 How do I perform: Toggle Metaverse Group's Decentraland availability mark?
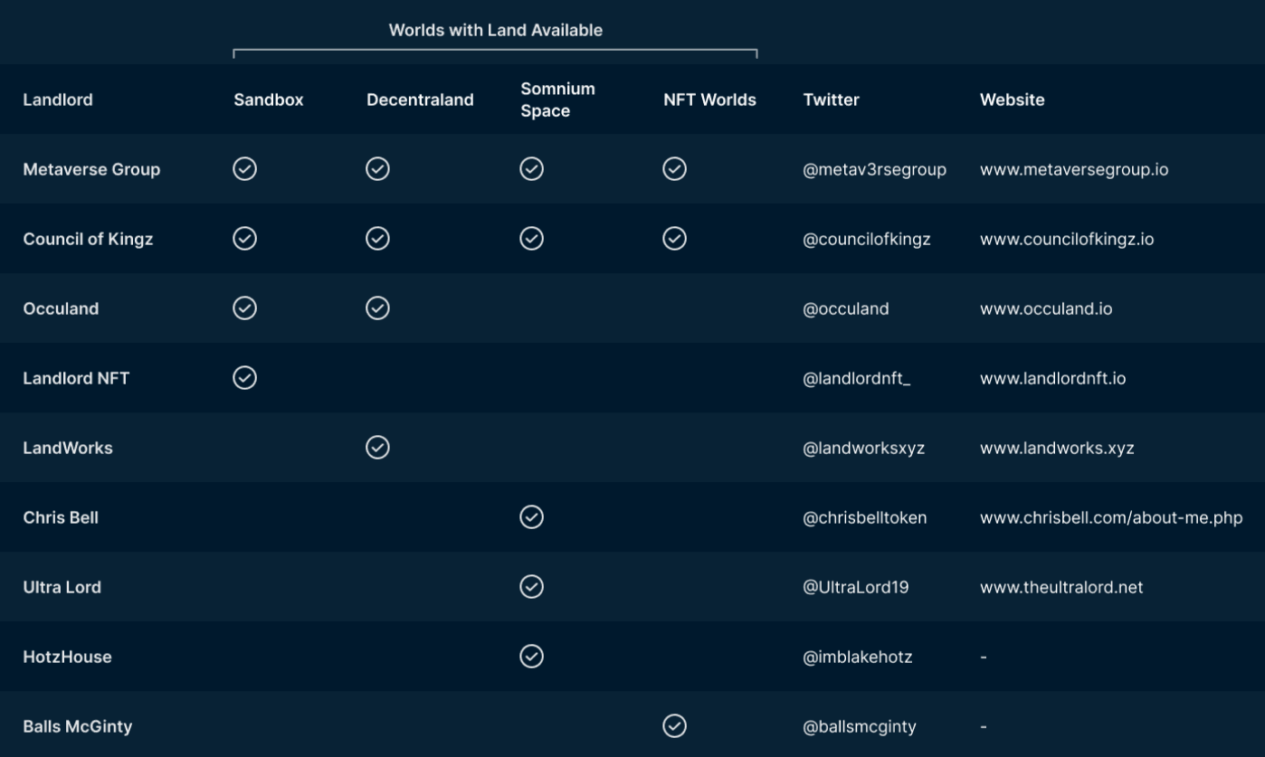pyautogui.click(x=377, y=168)
